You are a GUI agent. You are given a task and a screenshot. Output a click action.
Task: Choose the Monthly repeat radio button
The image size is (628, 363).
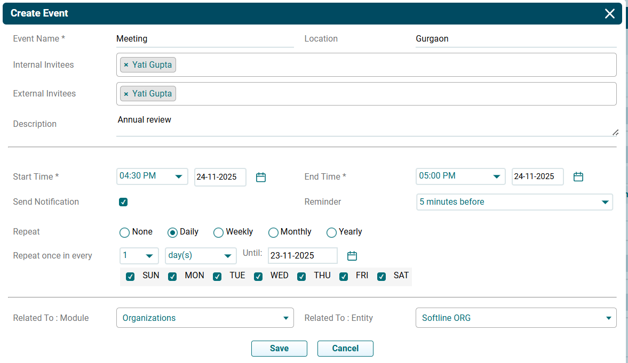click(273, 232)
